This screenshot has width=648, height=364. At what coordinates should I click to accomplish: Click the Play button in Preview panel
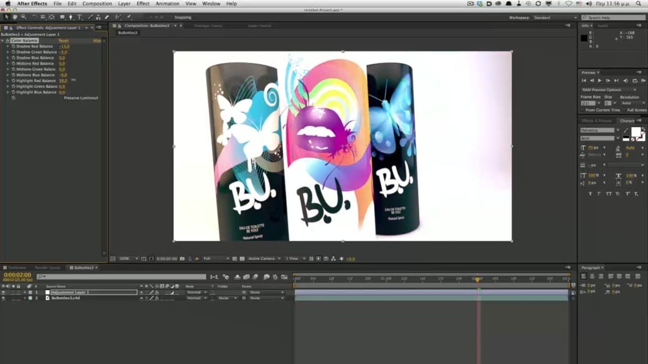coord(600,81)
